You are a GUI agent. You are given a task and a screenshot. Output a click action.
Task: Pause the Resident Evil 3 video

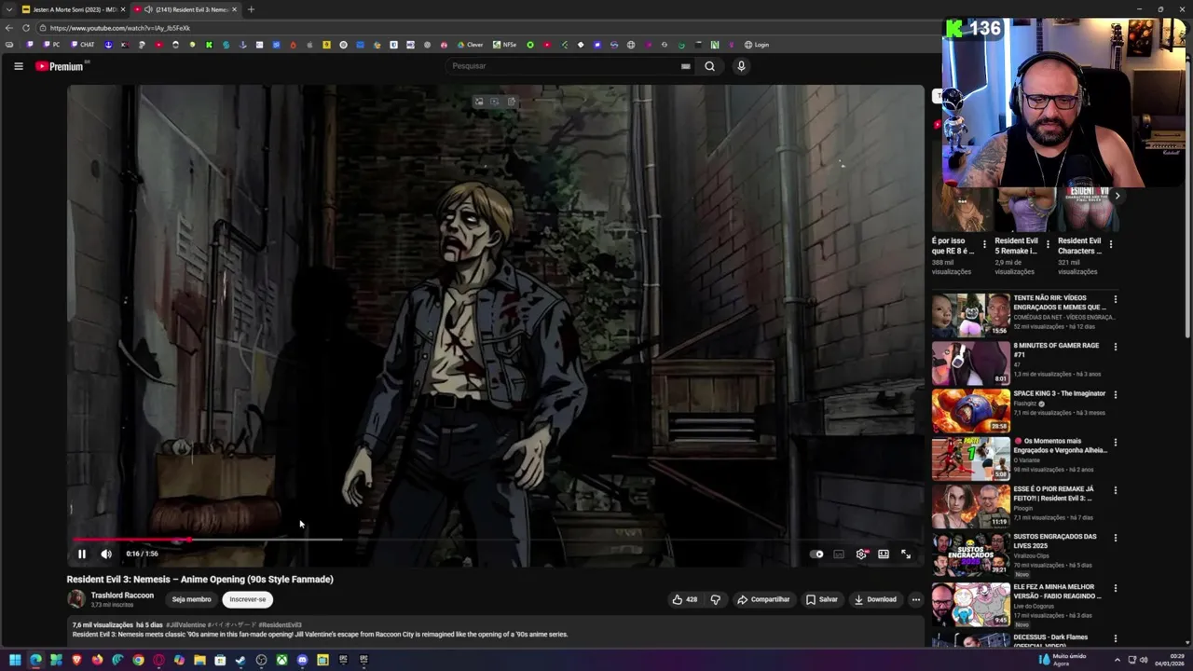(x=81, y=554)
